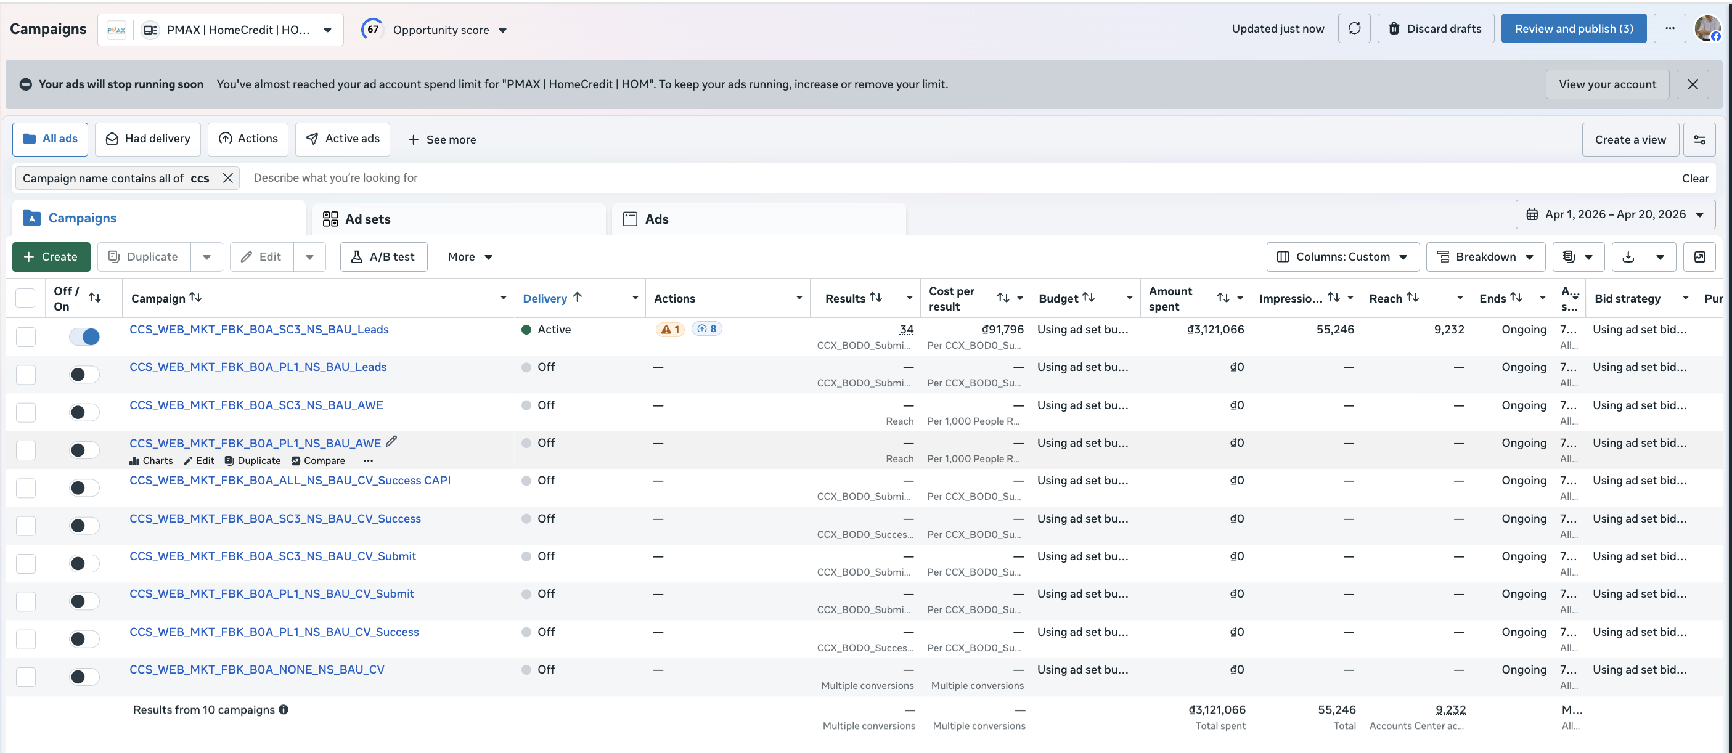This screenshot has height=753, width=1732.
Task: Click the export download icon
Action: pyautogui.click(x=1628, y=257)
